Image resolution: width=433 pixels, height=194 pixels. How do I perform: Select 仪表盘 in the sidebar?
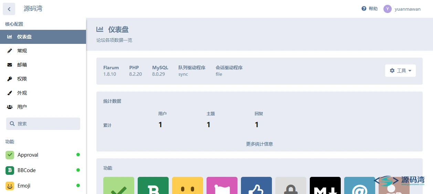[43, 37]
